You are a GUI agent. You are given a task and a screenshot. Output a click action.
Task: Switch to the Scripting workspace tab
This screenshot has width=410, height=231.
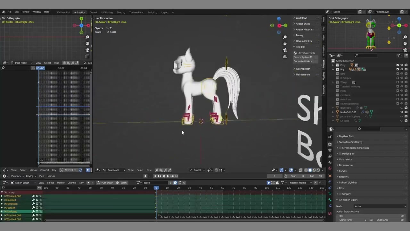click(x=152, y=13)
